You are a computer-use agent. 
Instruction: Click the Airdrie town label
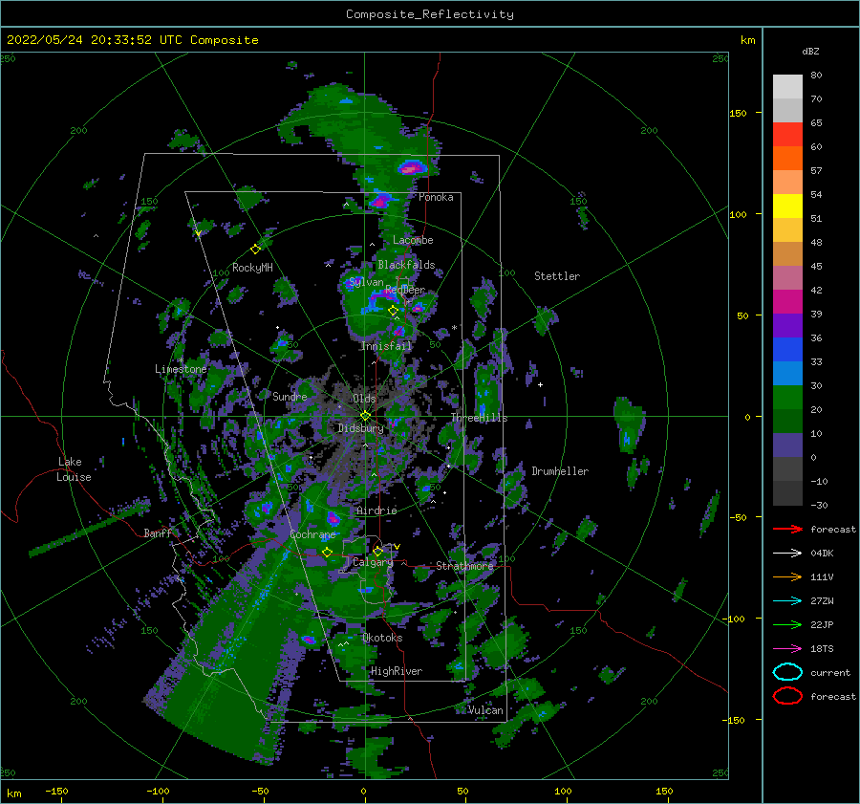(376, 511)
